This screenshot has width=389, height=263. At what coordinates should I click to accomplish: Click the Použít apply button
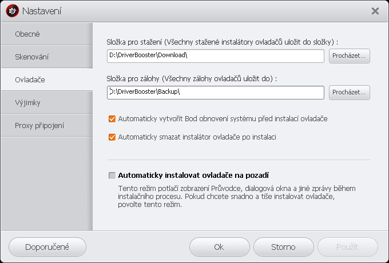(x=348, y=247)
